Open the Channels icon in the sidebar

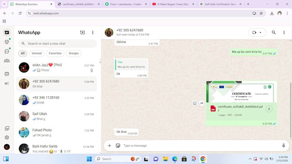[7, 51]
